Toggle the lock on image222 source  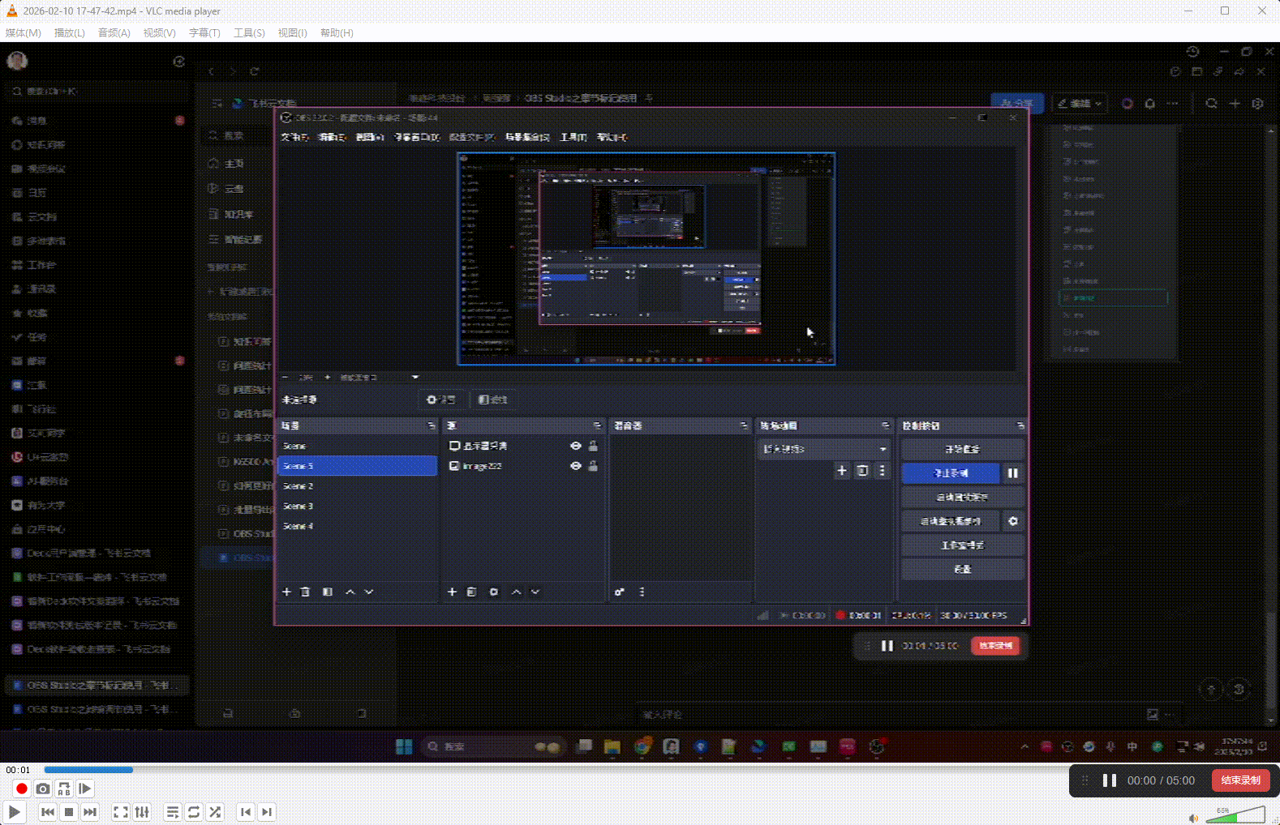tap(593, 466)
